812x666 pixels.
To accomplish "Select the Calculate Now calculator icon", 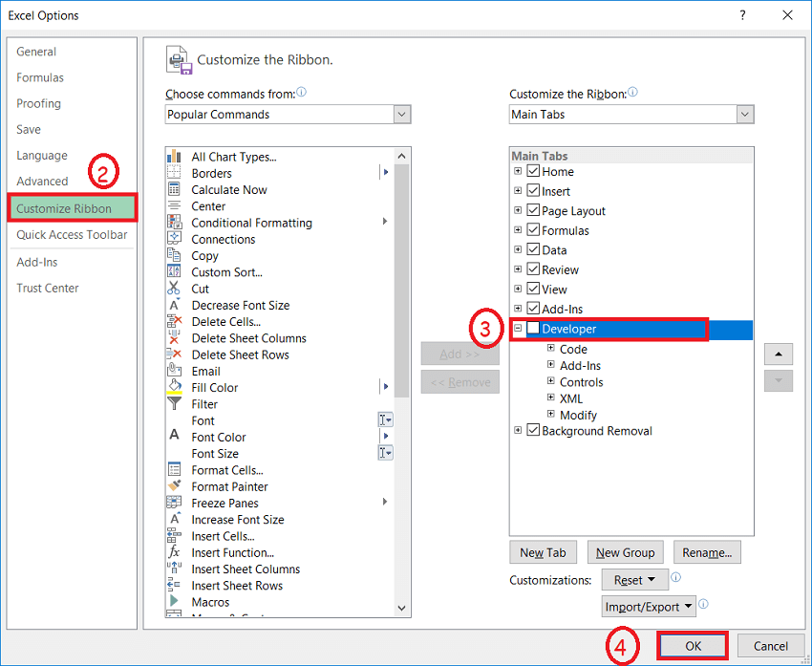I will click(x=174, y=189).
